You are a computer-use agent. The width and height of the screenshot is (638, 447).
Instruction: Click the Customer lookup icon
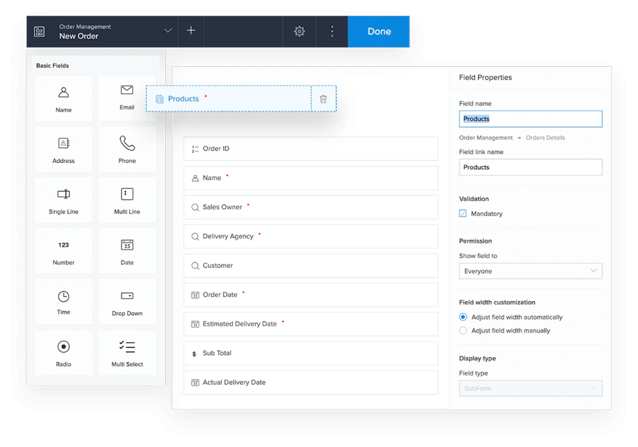coord(195,265)
